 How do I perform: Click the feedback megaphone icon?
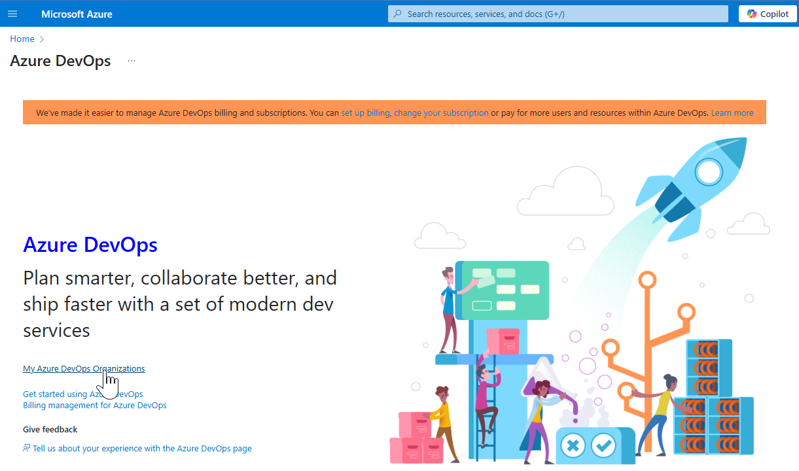pos(26,448)
